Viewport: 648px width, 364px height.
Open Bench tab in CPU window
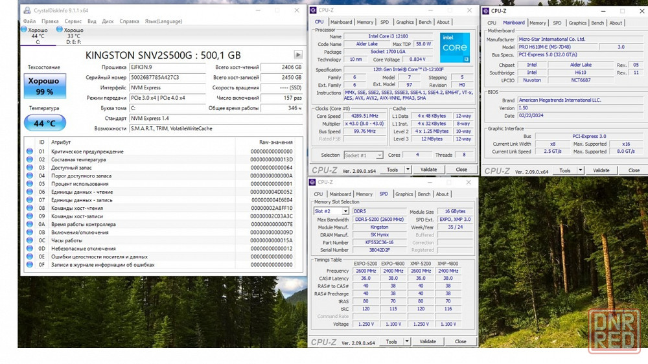point(425,22)
